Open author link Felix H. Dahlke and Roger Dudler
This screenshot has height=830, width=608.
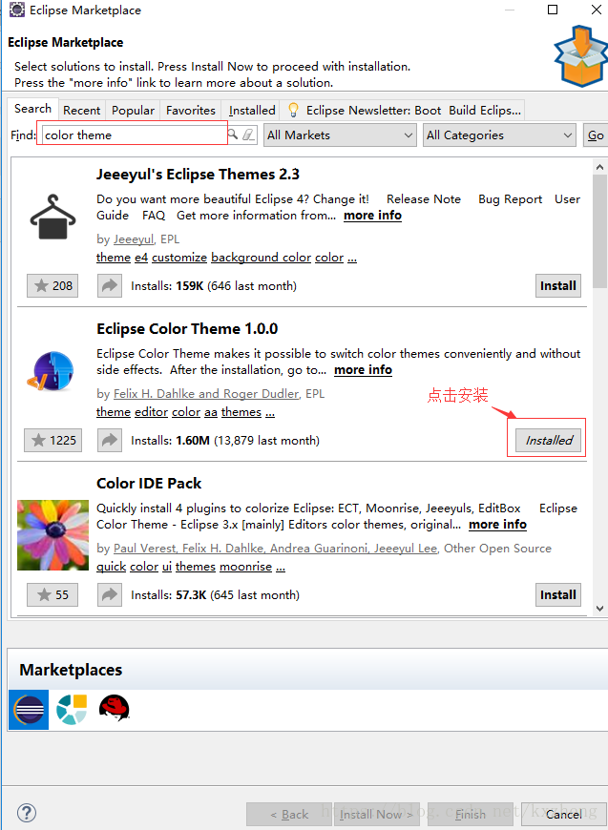pyautogui.click(x=206, y=394)
